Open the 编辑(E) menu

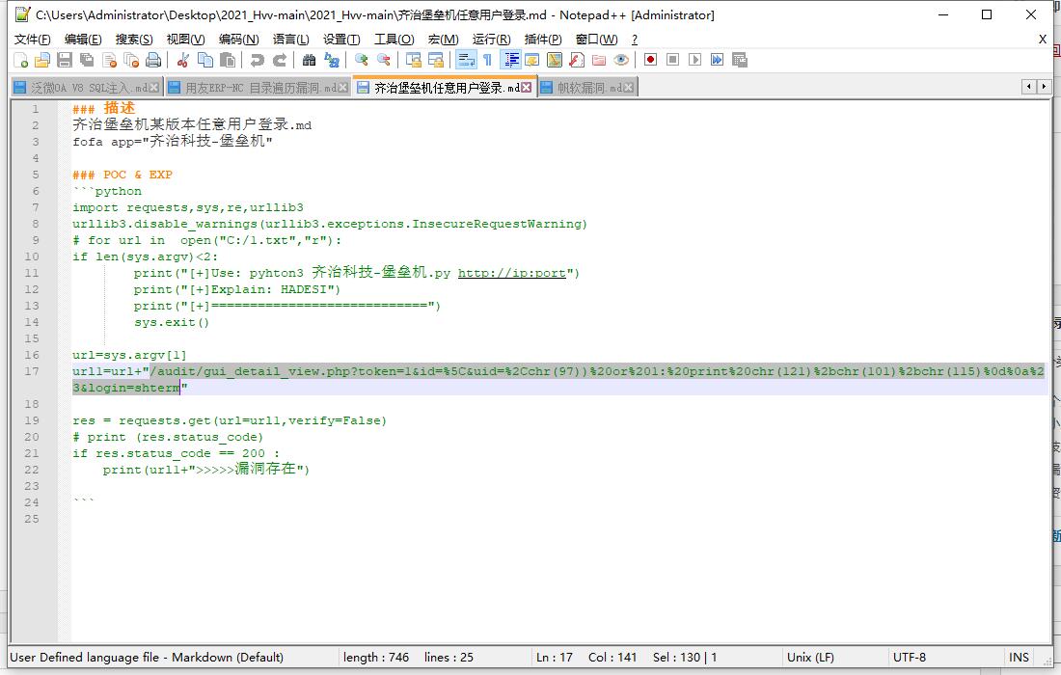click(x=83, y=40)
